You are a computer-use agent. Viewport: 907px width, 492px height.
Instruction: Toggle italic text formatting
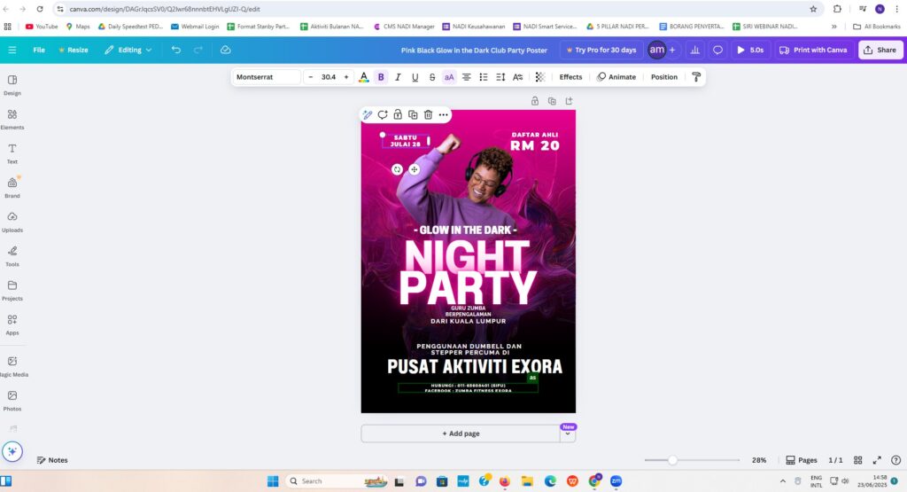click(x=398, y=77)
